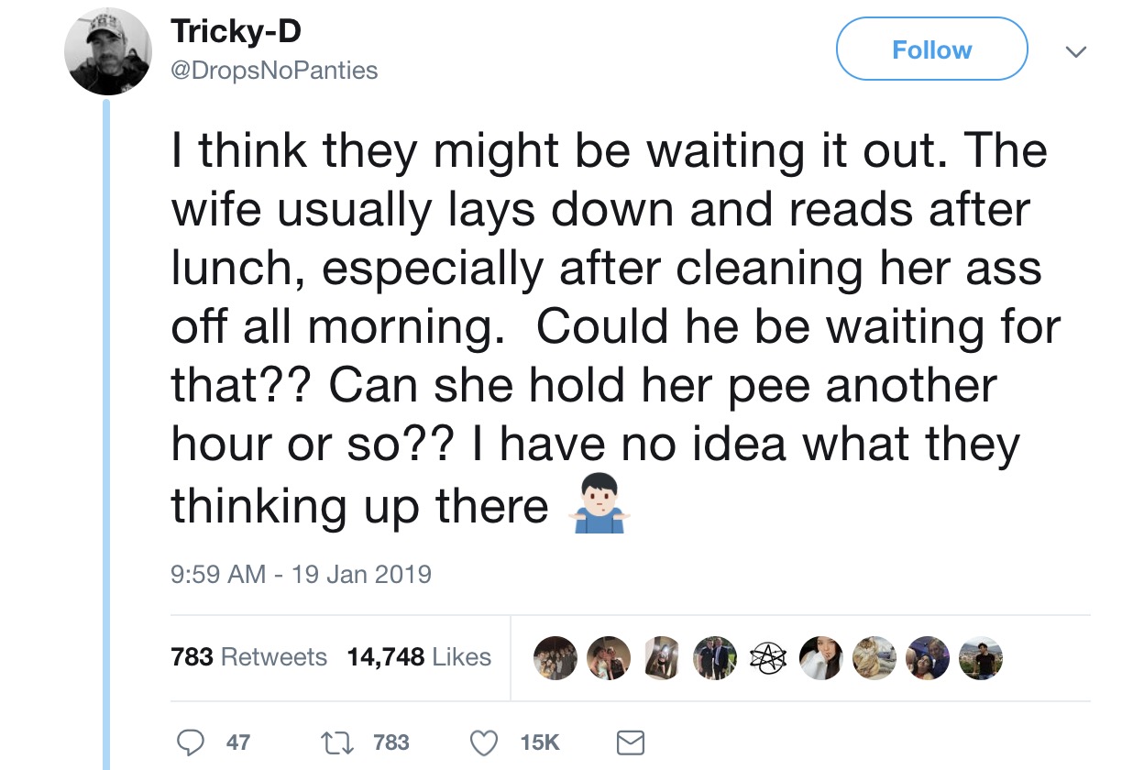Click the 9:59 AM - 19 Jan 2019 timestamp
Viewport: 1144px width, 770px height.
pyautogui.click(x=301, y=574)
